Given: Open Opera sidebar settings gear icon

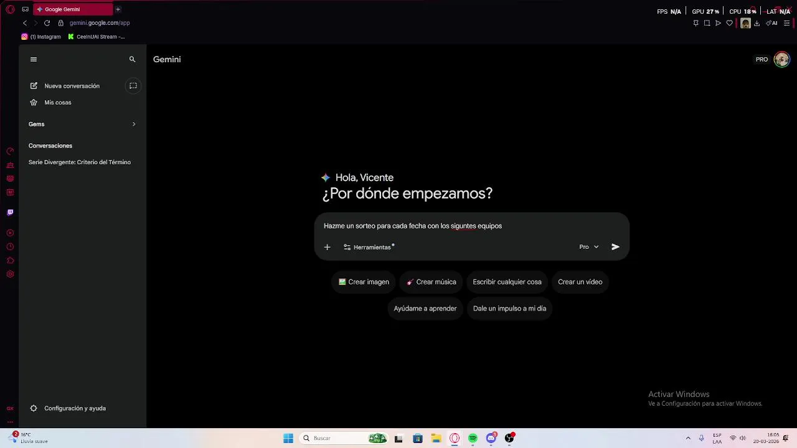Looking at the screenshot, I should (x=10, y=274).
